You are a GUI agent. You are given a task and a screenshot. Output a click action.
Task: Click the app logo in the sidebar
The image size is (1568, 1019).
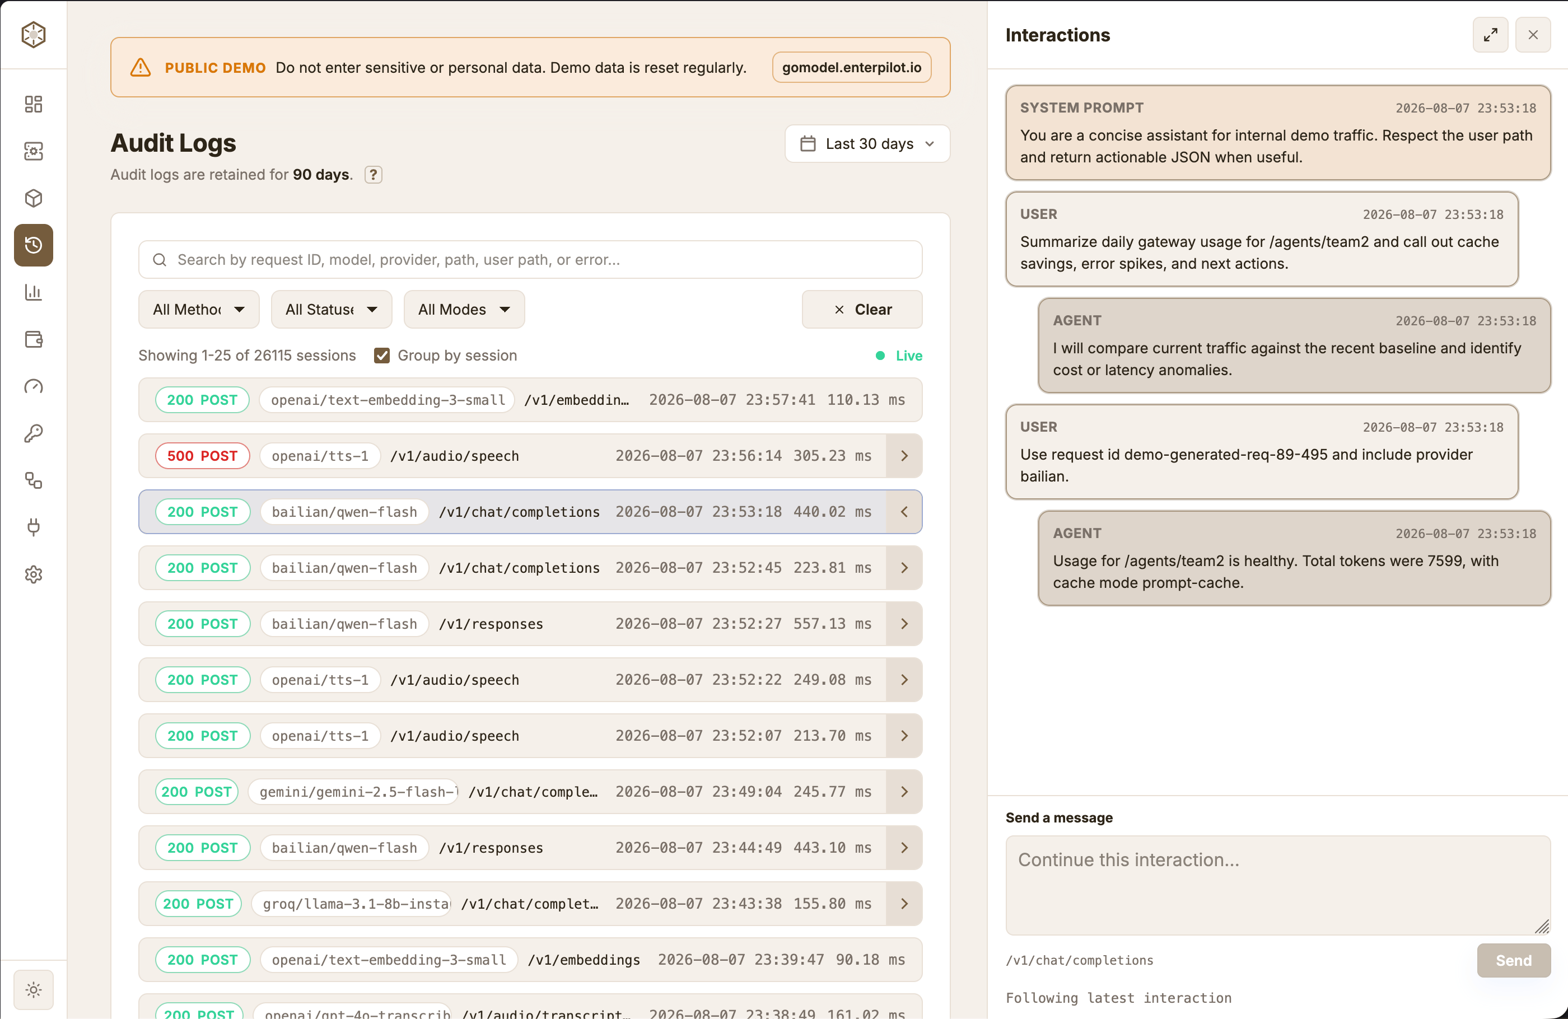click(34, 34)
